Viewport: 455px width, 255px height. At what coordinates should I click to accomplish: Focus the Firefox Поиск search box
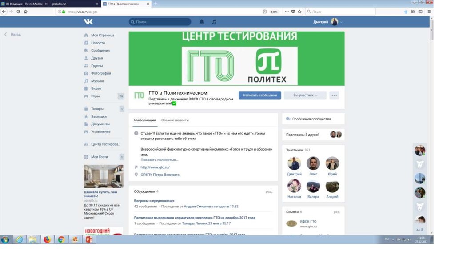[x=341, y=12]
